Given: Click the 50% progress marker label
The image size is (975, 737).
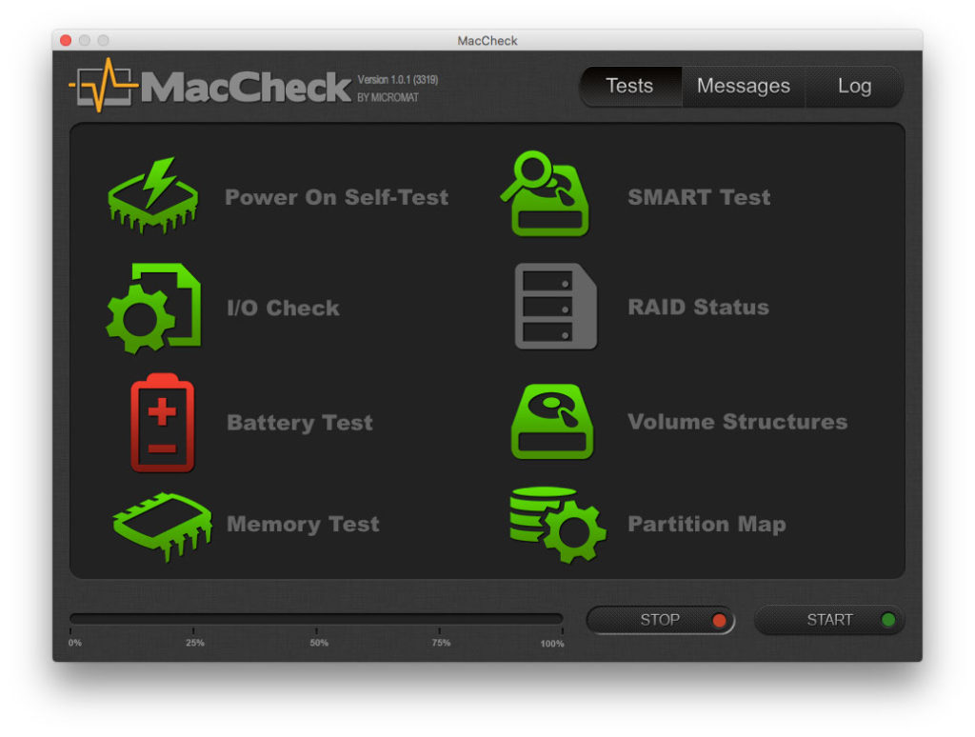Looking at the screenshot, I should [x=319, y=643].
